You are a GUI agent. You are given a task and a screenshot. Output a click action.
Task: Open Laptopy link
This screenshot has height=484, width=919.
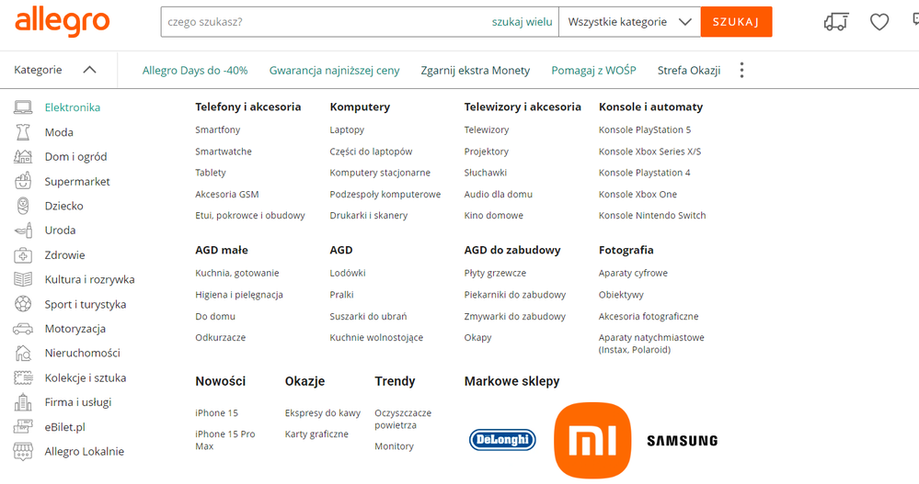tap(347, 129)
